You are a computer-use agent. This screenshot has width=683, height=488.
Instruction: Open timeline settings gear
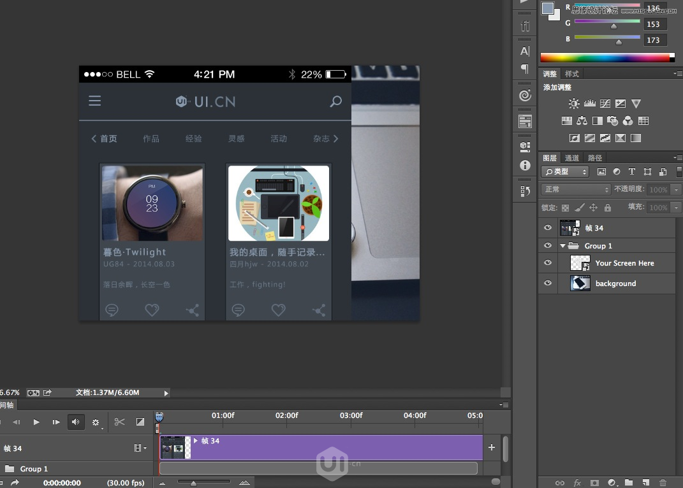pos(96,422)
